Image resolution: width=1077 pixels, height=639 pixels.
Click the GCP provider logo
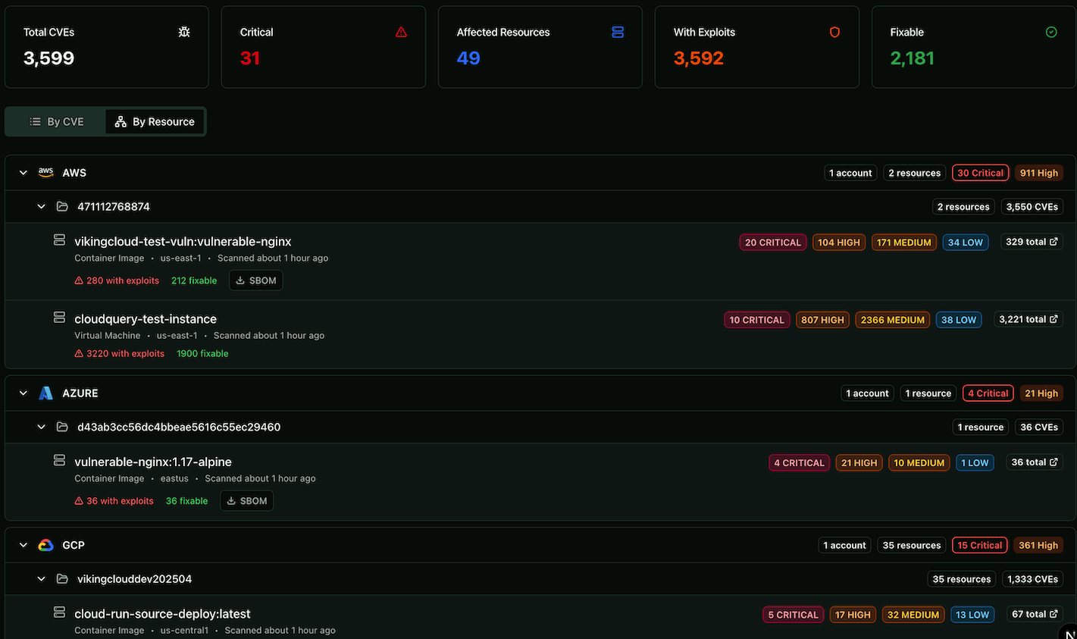click(x=45, y=544)
